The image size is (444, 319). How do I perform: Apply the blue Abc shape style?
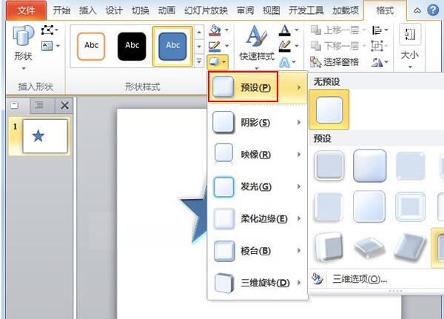click(172, 46)
